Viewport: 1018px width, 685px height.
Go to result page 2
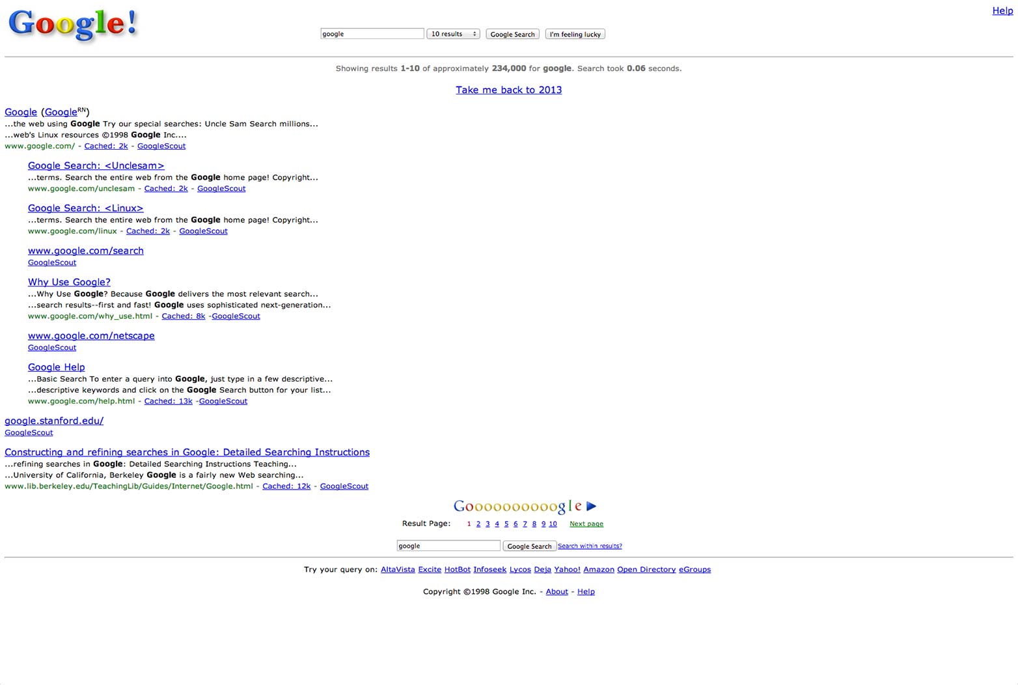point(478,524)
